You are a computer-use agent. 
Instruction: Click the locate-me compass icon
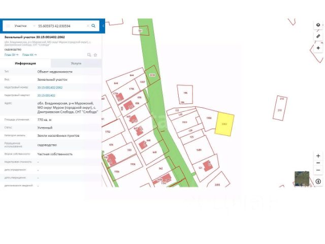pyautogui.click(x=318, y=48)
